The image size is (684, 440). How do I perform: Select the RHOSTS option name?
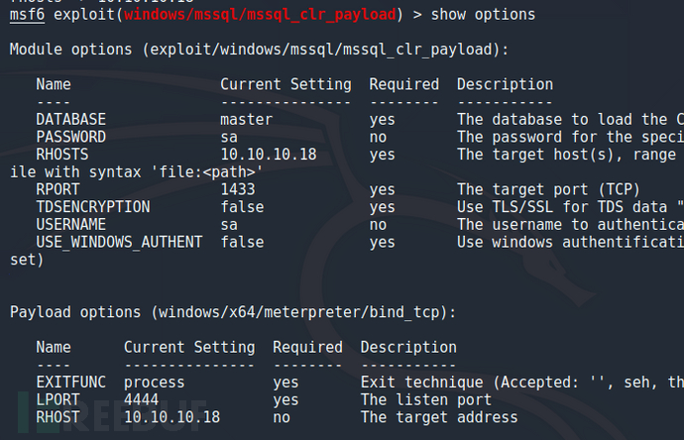point(61,155)
